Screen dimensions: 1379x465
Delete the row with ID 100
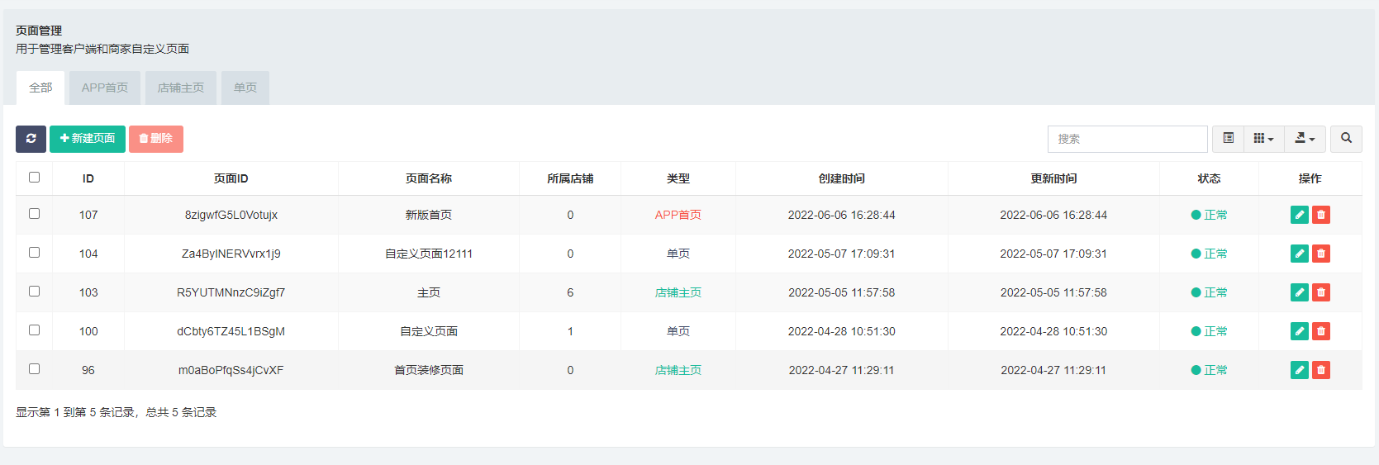click(1321, 331)
